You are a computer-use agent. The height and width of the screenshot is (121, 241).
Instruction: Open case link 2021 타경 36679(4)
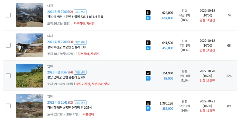[x=60, y=72]
